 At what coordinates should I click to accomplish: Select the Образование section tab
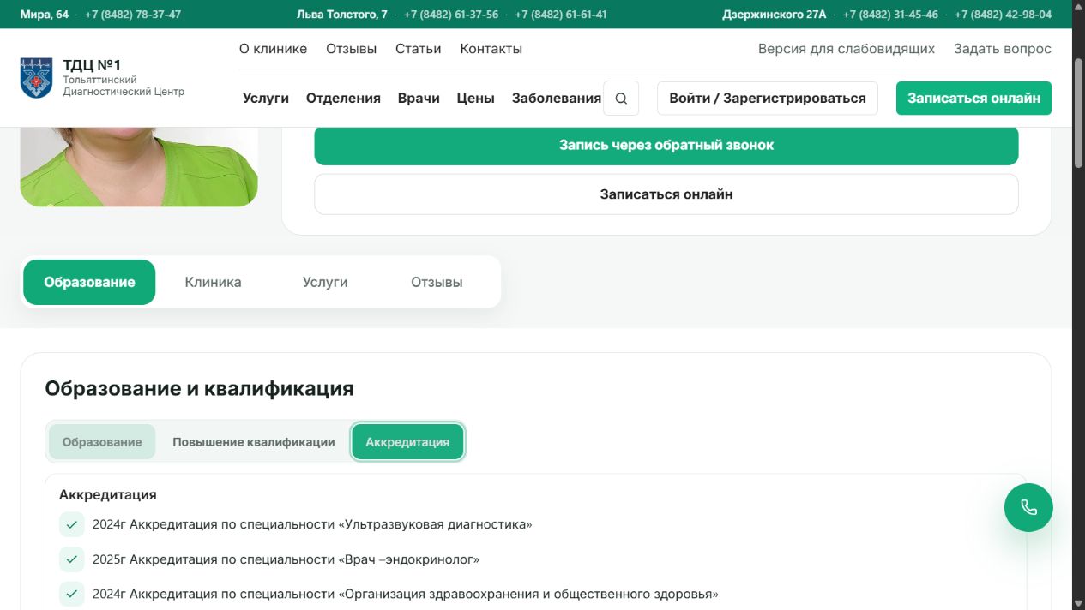[x=89, y=282]
